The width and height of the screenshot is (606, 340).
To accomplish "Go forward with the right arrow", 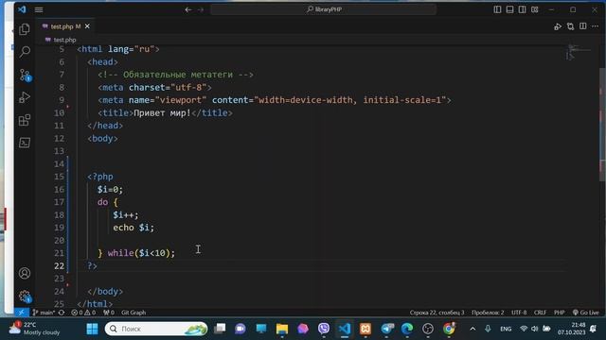I will tap(201, 9).
